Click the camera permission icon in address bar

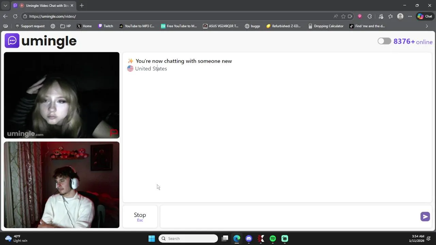click(350, 16)
